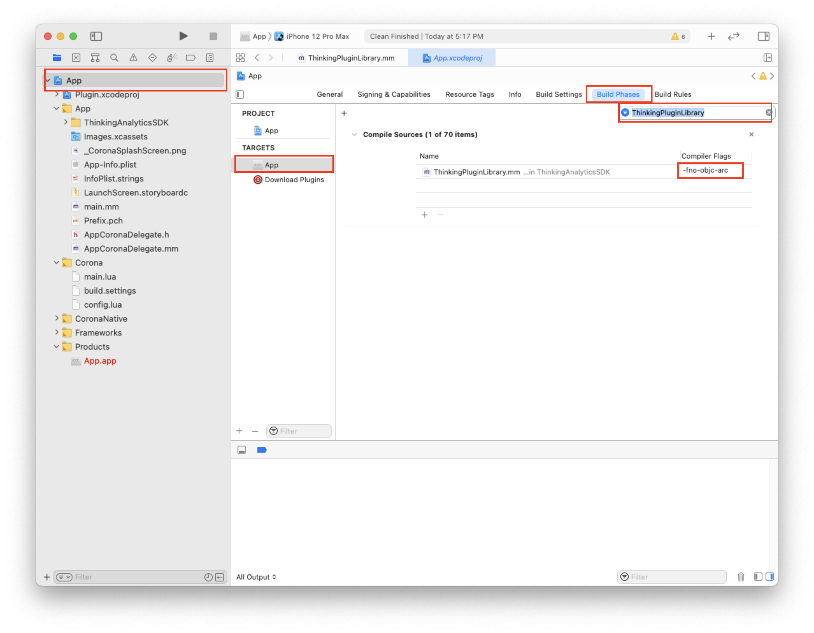Clear the ThinkingPluginLibrary filter text
The width and height of the screenshot is (814, 633).
pyautogui.click(x=768, y=112)
